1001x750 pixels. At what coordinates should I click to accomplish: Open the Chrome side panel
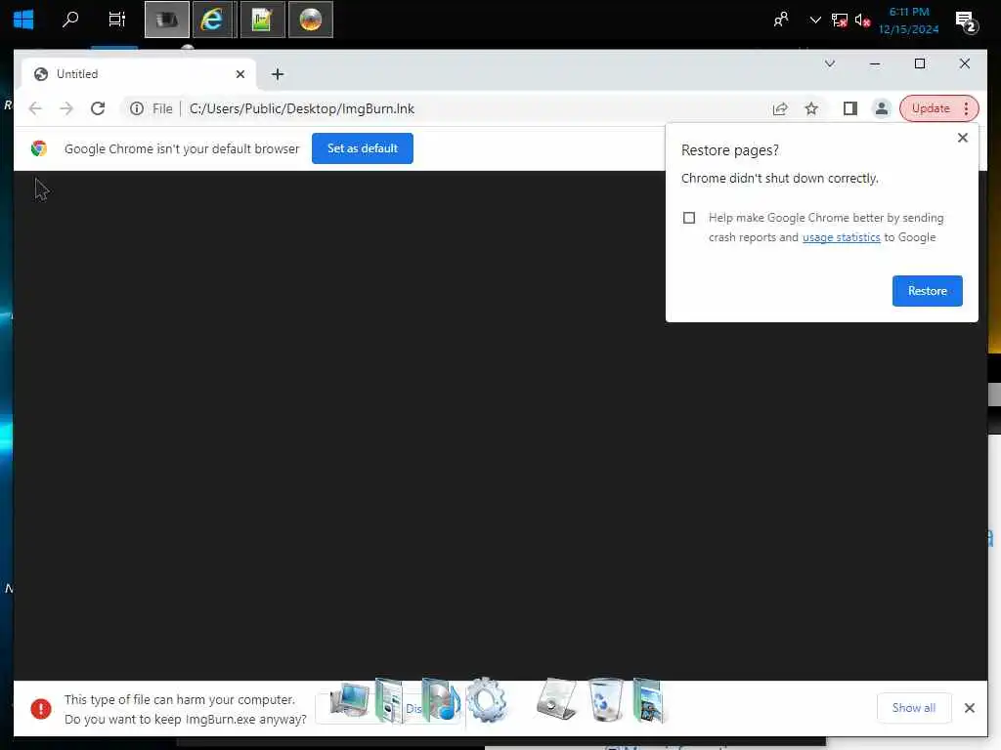(849, 109)
